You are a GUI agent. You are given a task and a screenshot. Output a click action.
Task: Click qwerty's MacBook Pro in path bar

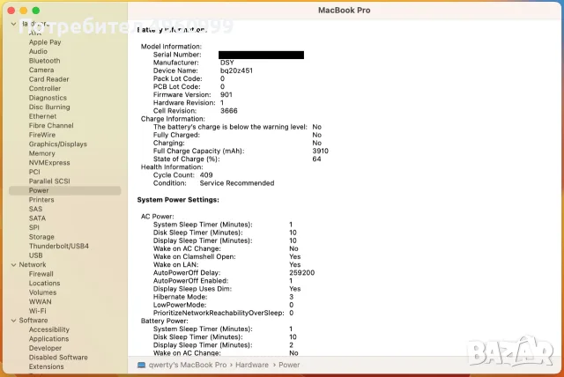pos(188,366)
